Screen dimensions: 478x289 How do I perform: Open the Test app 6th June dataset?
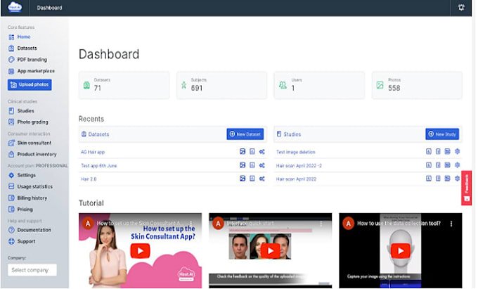(99, 166)
